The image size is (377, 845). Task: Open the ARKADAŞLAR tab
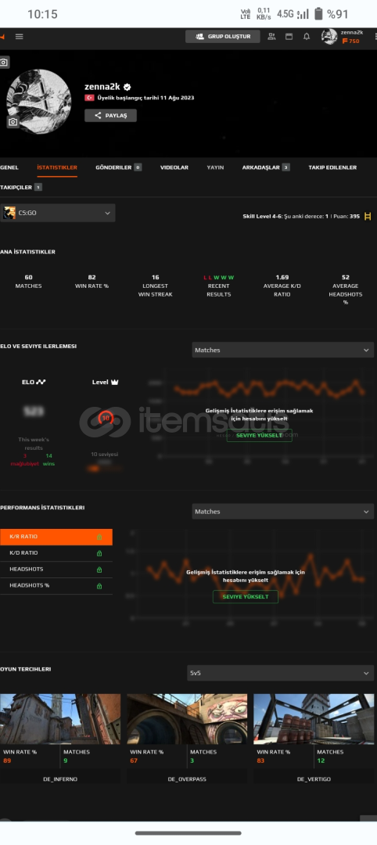pos(266,167)
